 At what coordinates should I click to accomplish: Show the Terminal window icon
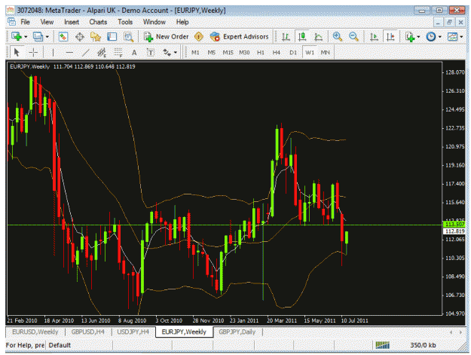(x=112, y=37)
